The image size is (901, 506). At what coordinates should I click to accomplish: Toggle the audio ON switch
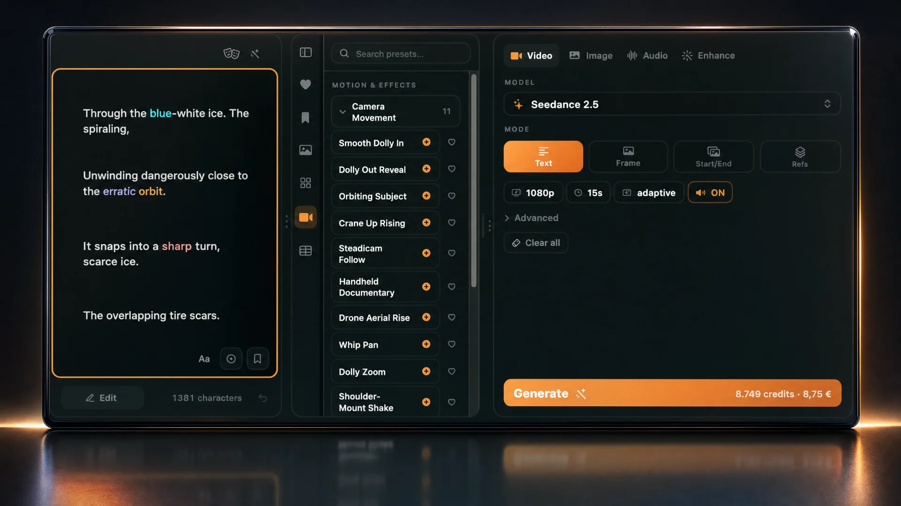pyautogui.click(x=710, y=193)
